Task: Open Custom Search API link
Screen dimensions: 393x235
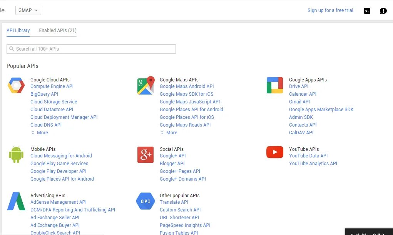Action: click(x=180, y=210)
